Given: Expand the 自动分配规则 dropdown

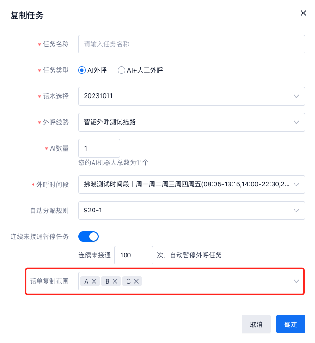Looking at the screenshot, I should pos(296,211).
